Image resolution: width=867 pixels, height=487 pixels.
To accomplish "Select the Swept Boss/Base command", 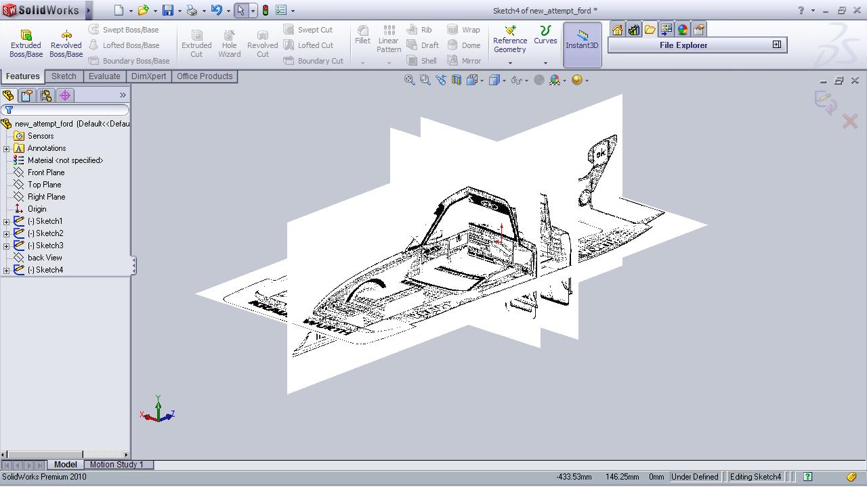I will 124,30.
